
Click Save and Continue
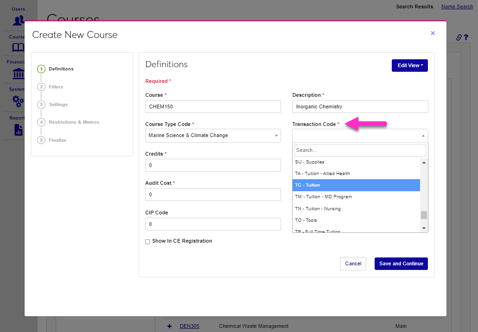tap(401, 263)
